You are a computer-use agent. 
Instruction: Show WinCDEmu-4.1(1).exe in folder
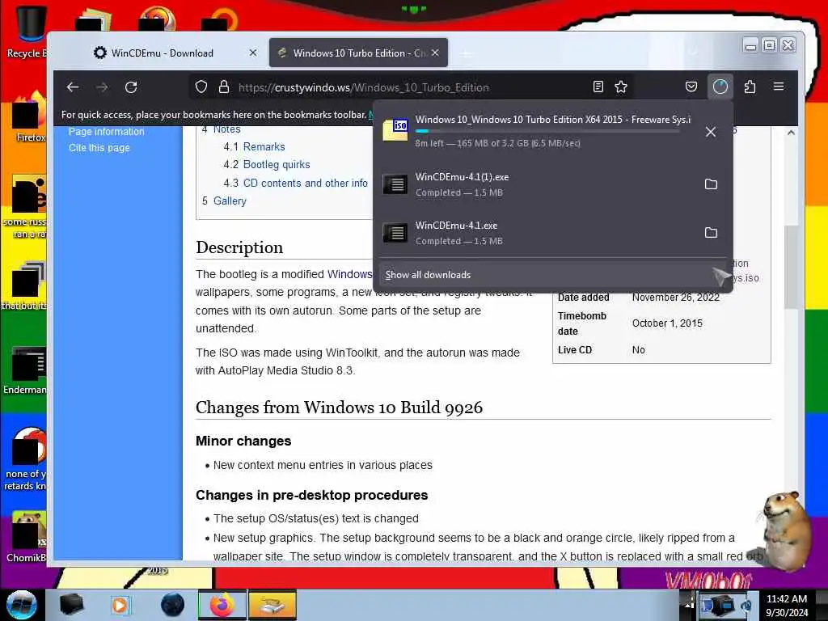point(711,184)
